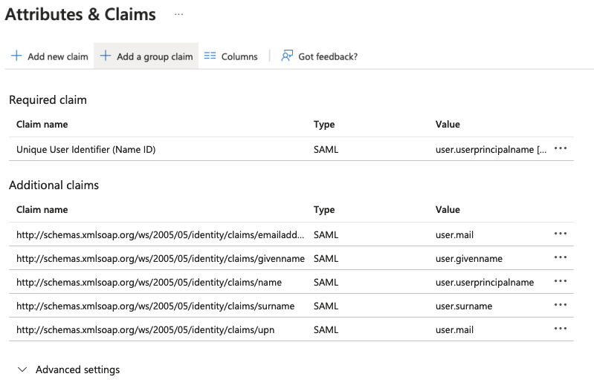Open the givenname claim row

(x=160, y=258)
